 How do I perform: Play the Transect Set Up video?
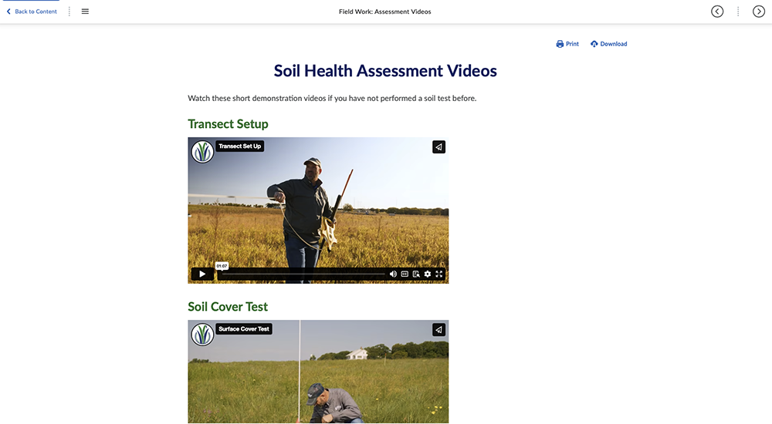[201, 274]
